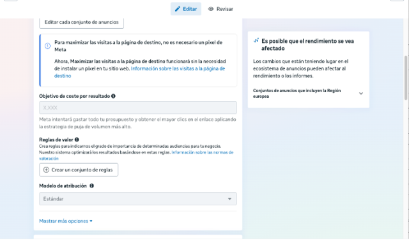Viewport: 409px width, 240px height.
Task: Click info icon beside Reglas de valor
Action: point(77,140)
